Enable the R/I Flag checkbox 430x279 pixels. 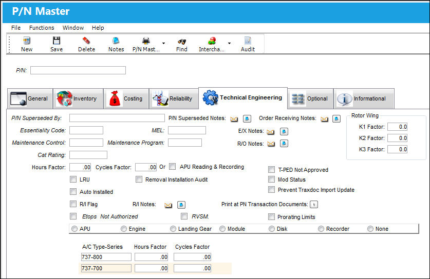pos(73,204)
